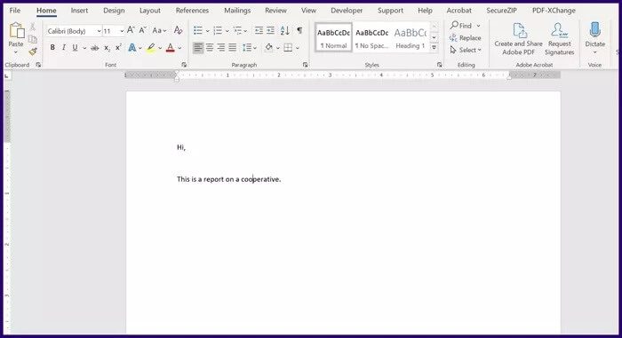Clear all formatting icon
Image resolution: width=622 pixels, height=338 pixels.
[x=178, y=30]
